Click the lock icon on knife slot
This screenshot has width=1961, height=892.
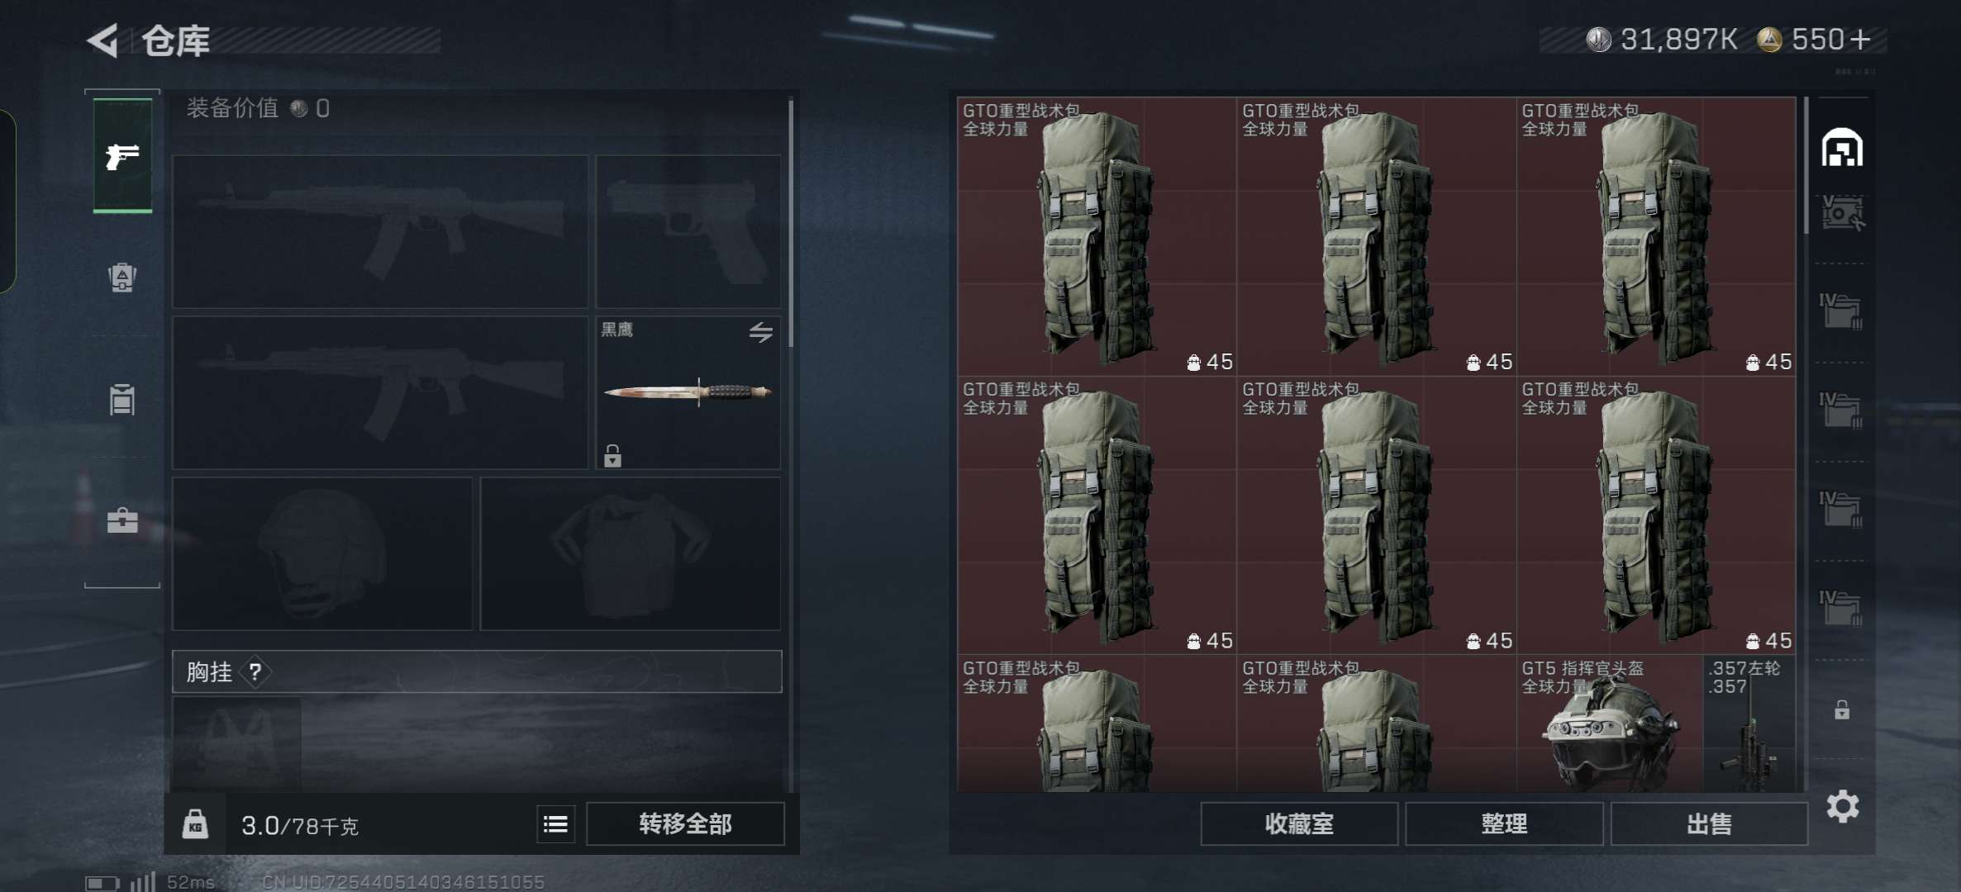tap(612, 456)
